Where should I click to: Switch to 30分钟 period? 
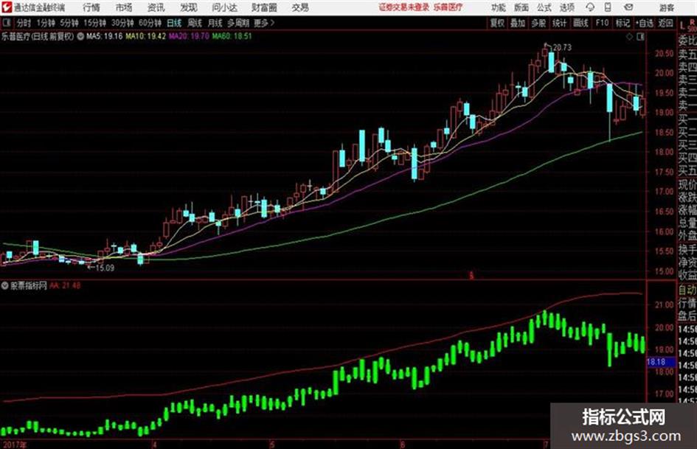[122, 23]
